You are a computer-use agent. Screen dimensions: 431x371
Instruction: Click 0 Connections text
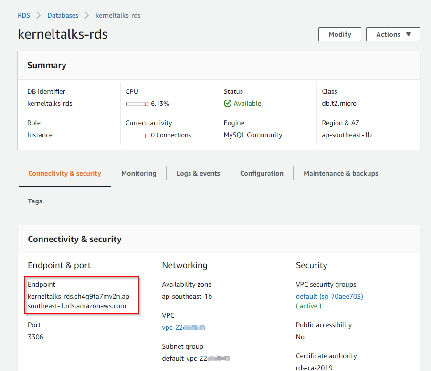[171, 135]
